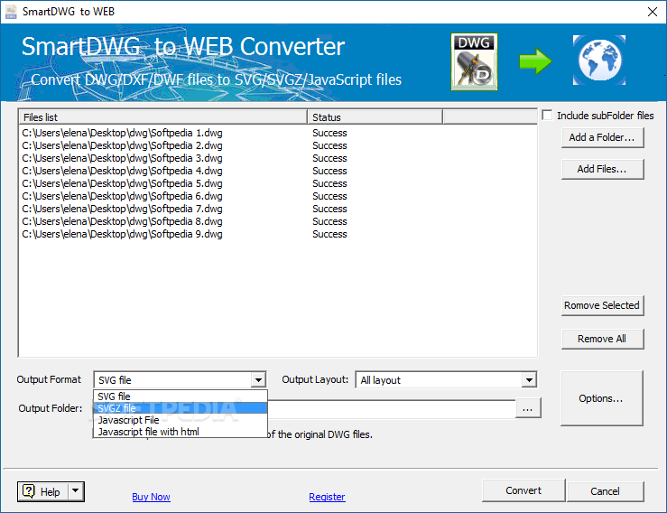Click the Status column header
This screenshot has height=513, width=667.
pos(375,117)
